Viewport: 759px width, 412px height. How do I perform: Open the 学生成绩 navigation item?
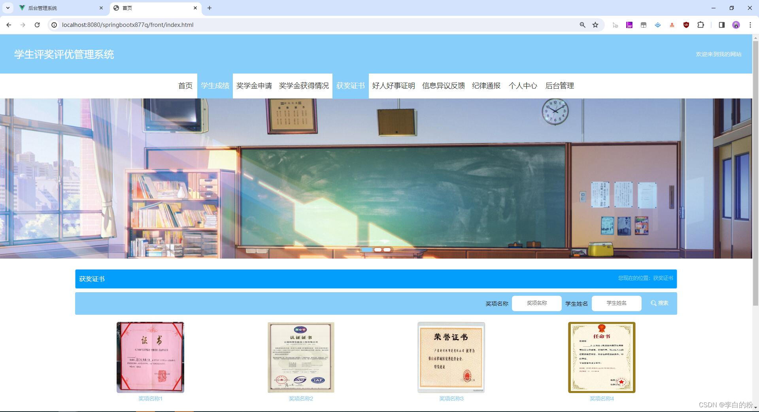[215, 86]
